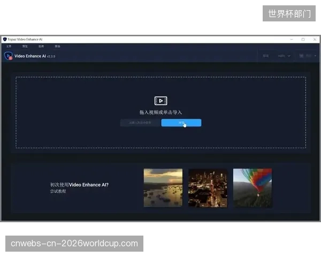Click the 拖入视频或单击导入 text
The height and width of the screenshot is (257, 321).
point(160,112)
